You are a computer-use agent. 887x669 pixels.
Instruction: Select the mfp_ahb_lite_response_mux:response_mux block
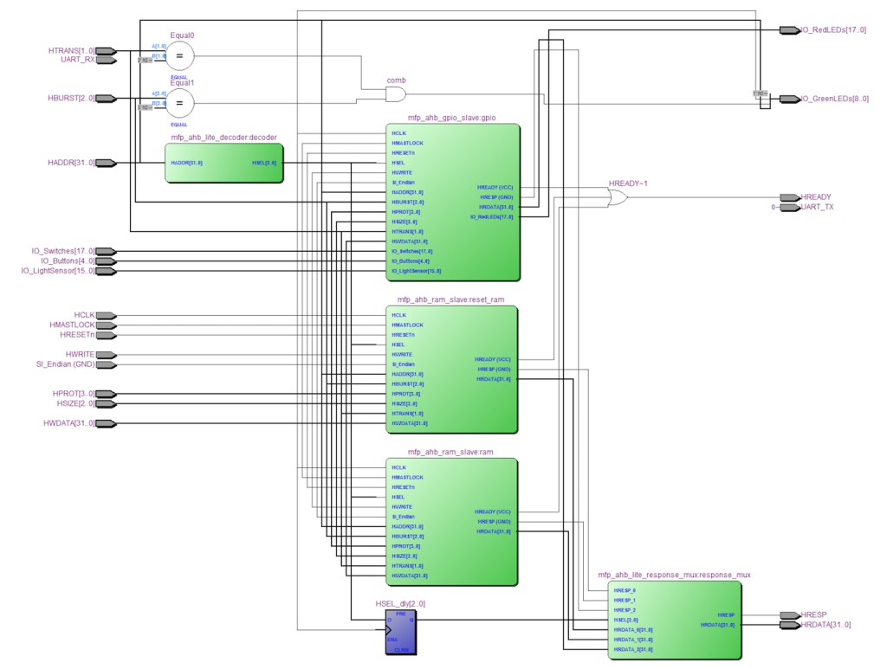point(674,620)
